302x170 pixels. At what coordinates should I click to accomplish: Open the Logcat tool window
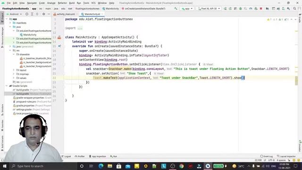pyautogui.click(x=66, y=156)
